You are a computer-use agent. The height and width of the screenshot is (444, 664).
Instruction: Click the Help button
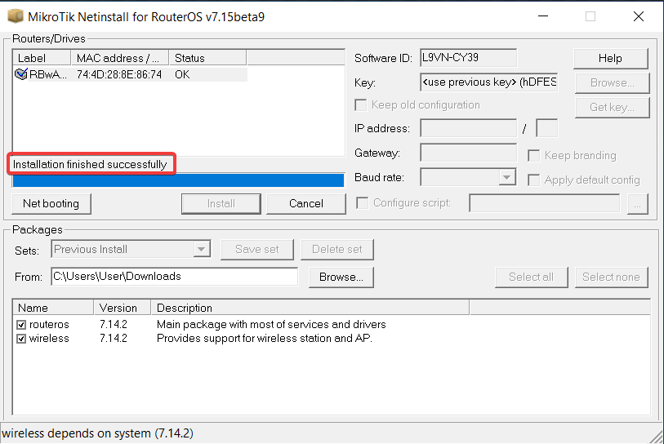click(x=611, y=59)
